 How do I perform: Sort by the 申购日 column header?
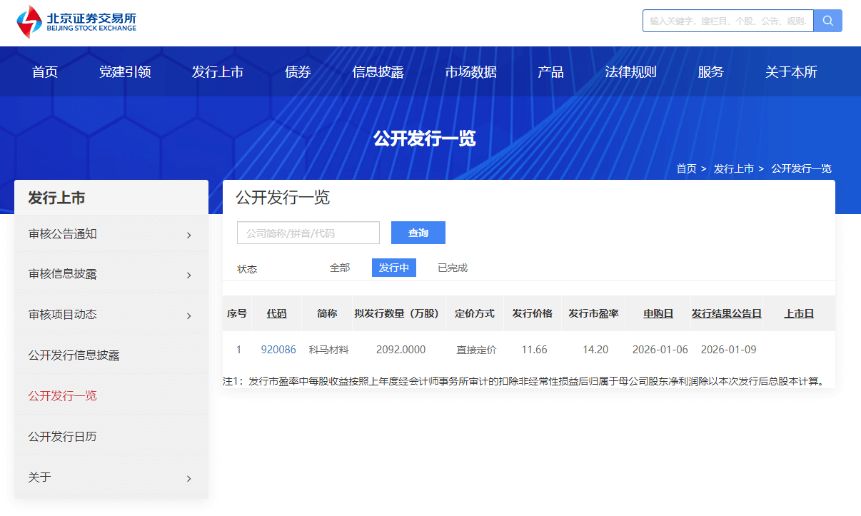(x=658, y=313)
